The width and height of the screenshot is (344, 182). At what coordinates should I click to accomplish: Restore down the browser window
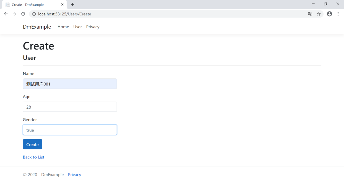pyautogui.click(x=325, y=4)
